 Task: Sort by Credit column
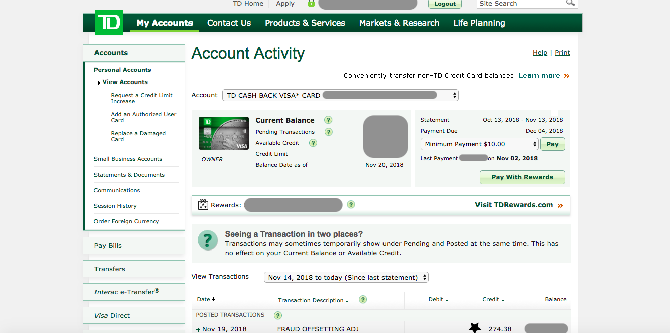(x=502, y=299)
